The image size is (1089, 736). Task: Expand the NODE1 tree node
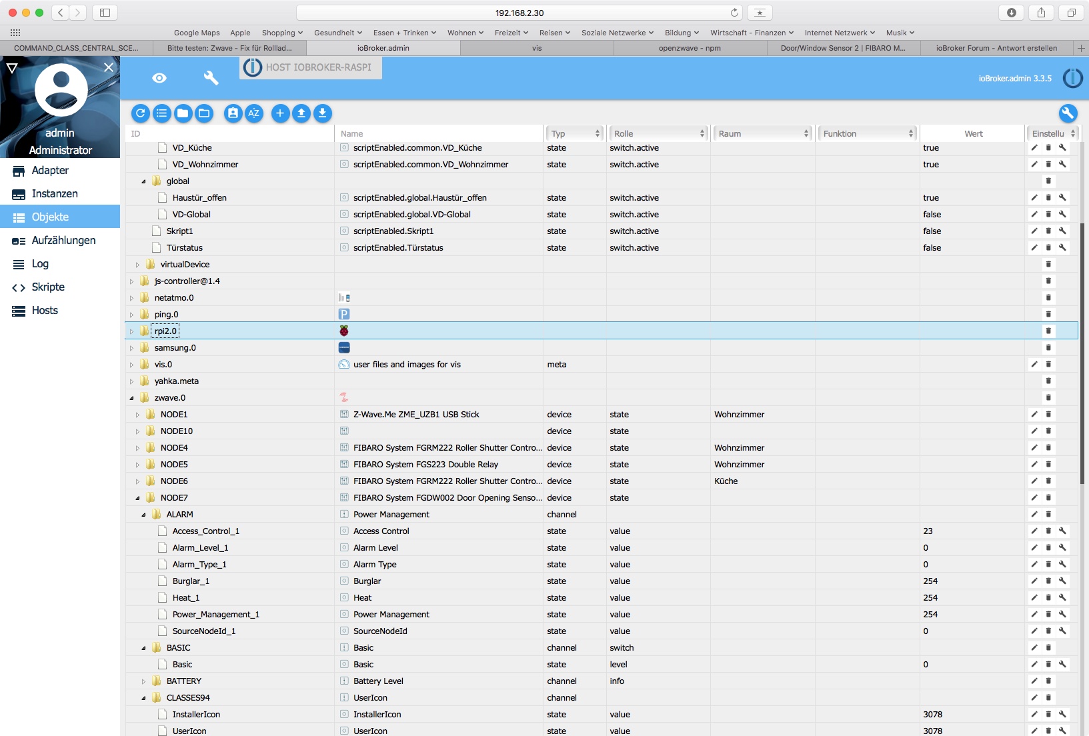(x=138, y=415)
